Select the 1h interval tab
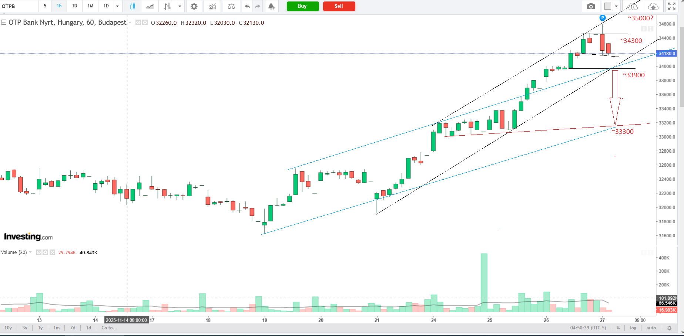Image resolution: width=684 pixels, height=336 pixels. (59, 6)
